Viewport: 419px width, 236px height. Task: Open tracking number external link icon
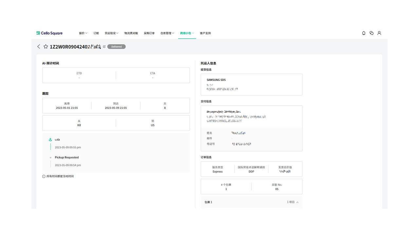pos(104,47)
